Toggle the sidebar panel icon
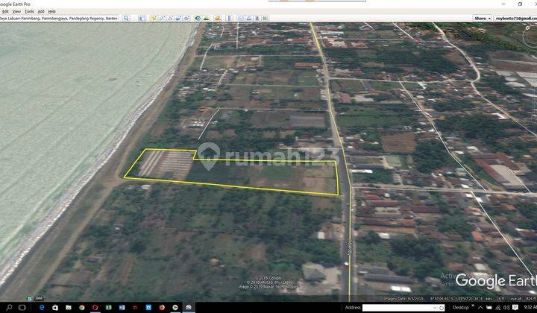Screen dimensions: 537x313 142,18
